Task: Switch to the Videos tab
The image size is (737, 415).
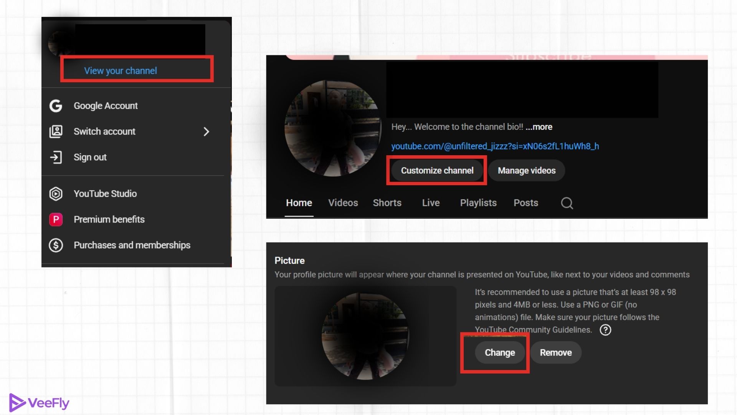Action: (342, 203)
